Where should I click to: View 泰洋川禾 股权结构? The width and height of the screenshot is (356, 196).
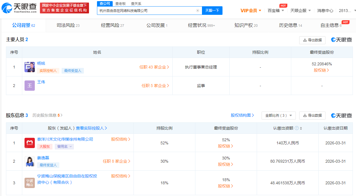pyautogui.click(x=121, y=139)
